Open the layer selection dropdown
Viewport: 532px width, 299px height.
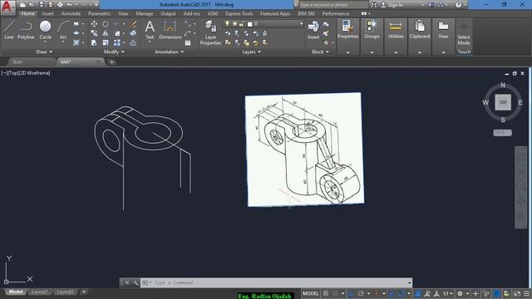[301, 24]
